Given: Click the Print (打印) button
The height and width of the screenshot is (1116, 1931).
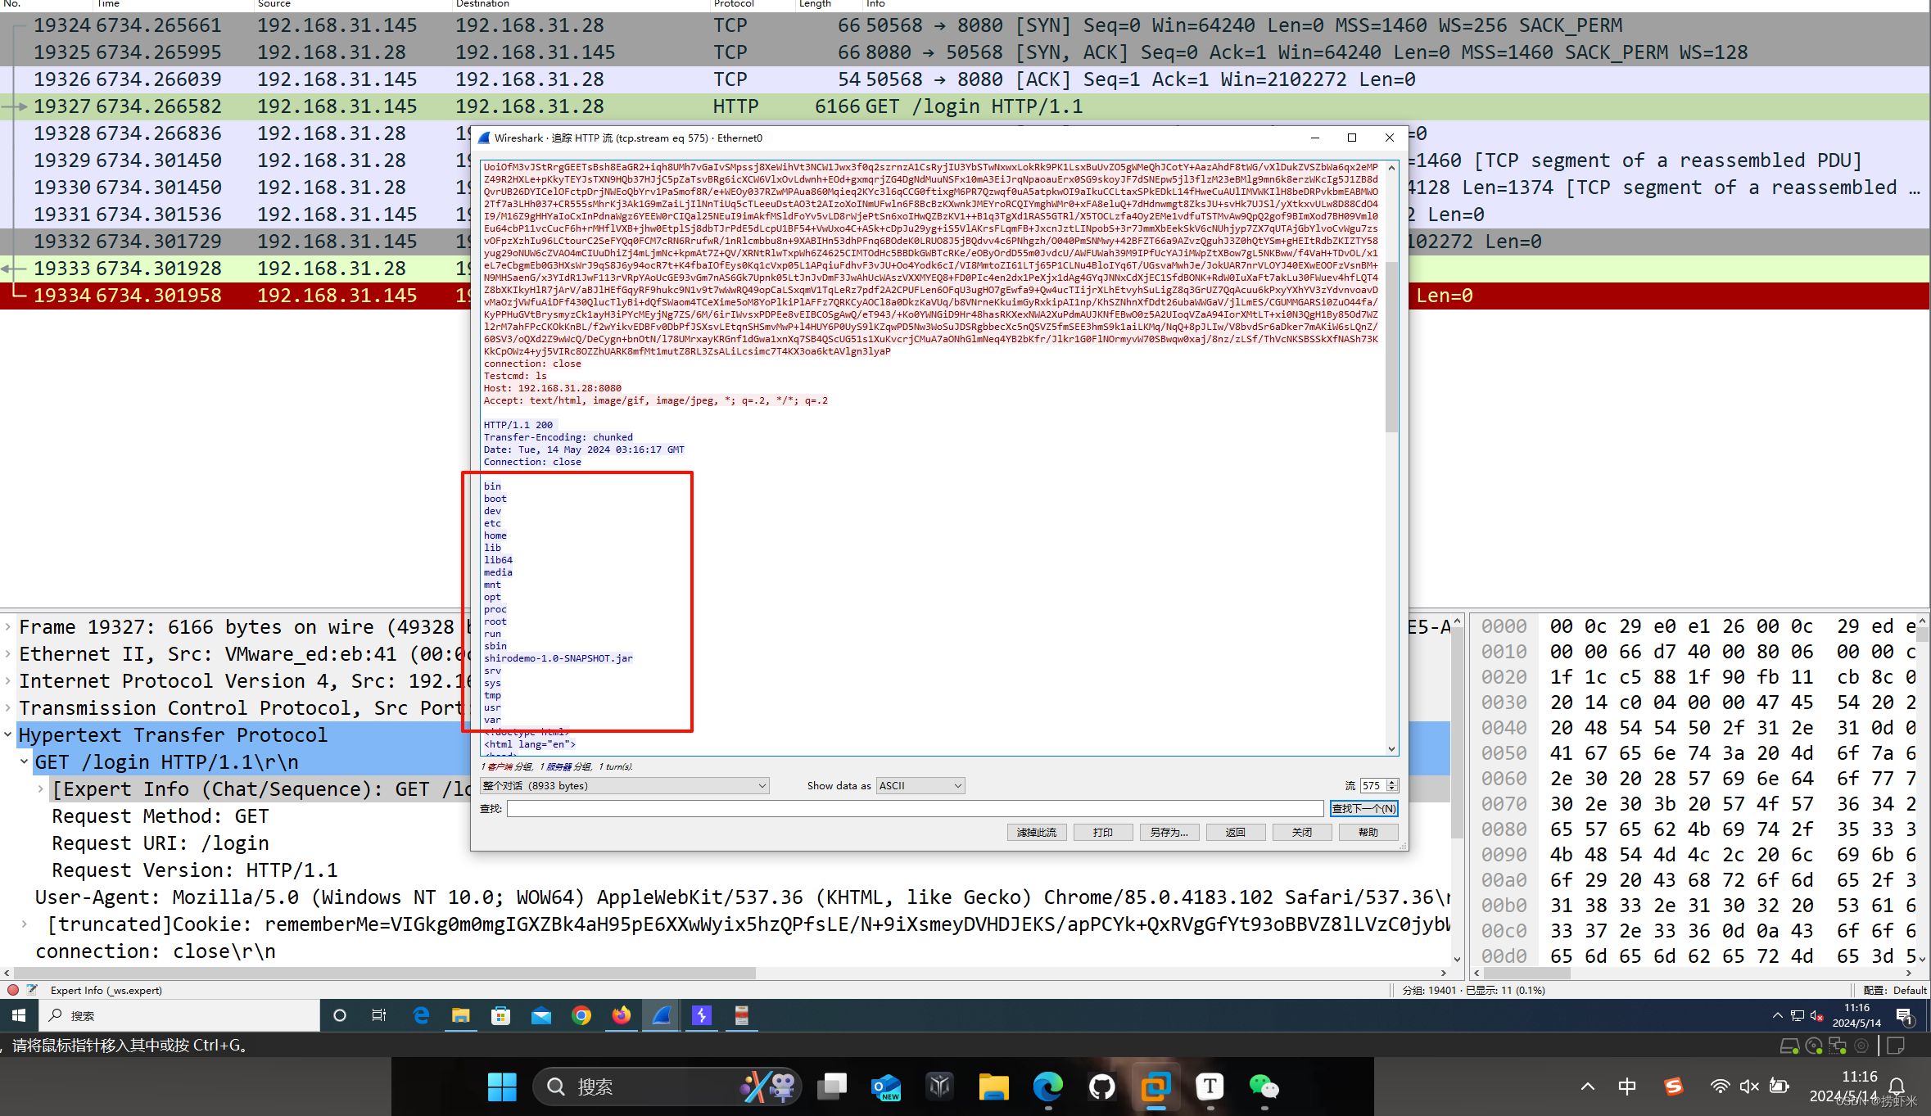Looking at the screenshot, I should coord(1102,832).
